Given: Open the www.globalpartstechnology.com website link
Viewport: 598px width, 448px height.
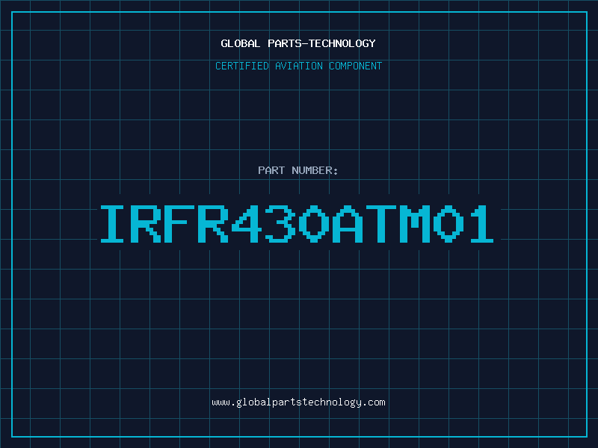Looking at the screenshot, I should point(298,402).
